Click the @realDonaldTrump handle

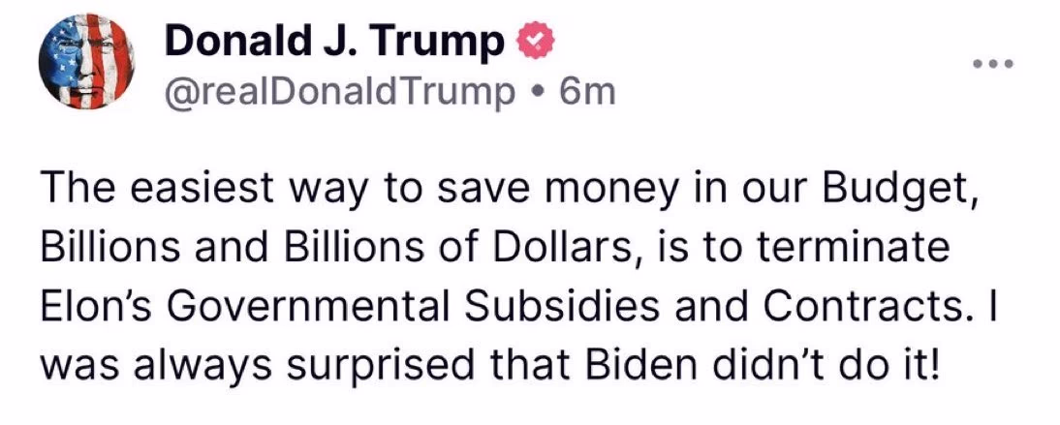(x=339, y=92)
